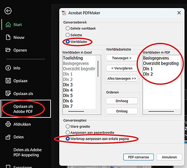Click the Nieuw document icon
This screenshot has height=168, width=187.
8,37
